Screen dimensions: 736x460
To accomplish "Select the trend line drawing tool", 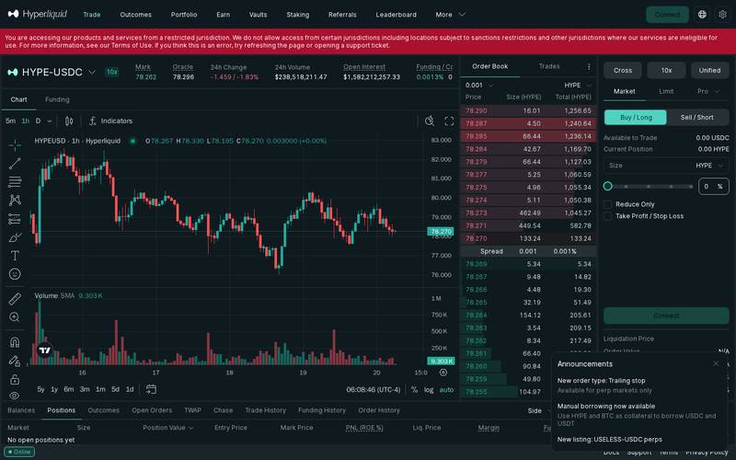I will (x=15, y=164).
